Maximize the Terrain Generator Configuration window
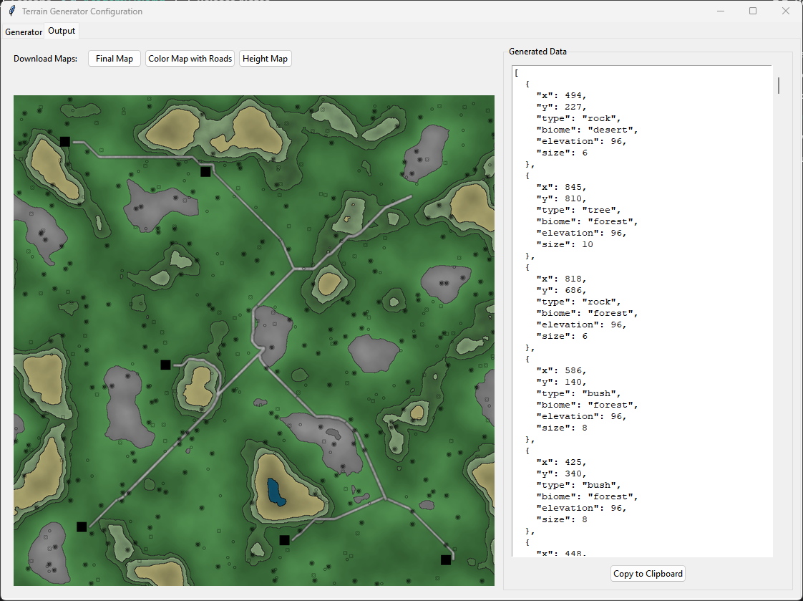803x601 pixels. click(x=752, y=10)
